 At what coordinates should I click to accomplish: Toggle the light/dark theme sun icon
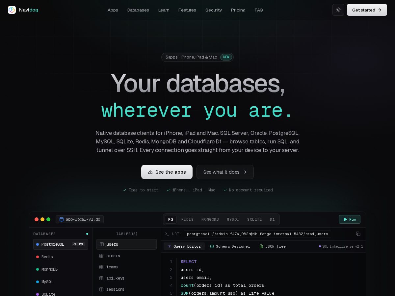tap(338, 10)
